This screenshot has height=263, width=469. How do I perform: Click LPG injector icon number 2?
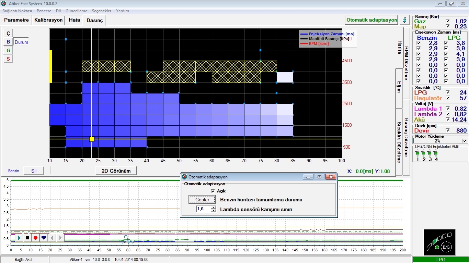(x=424, y=153)
